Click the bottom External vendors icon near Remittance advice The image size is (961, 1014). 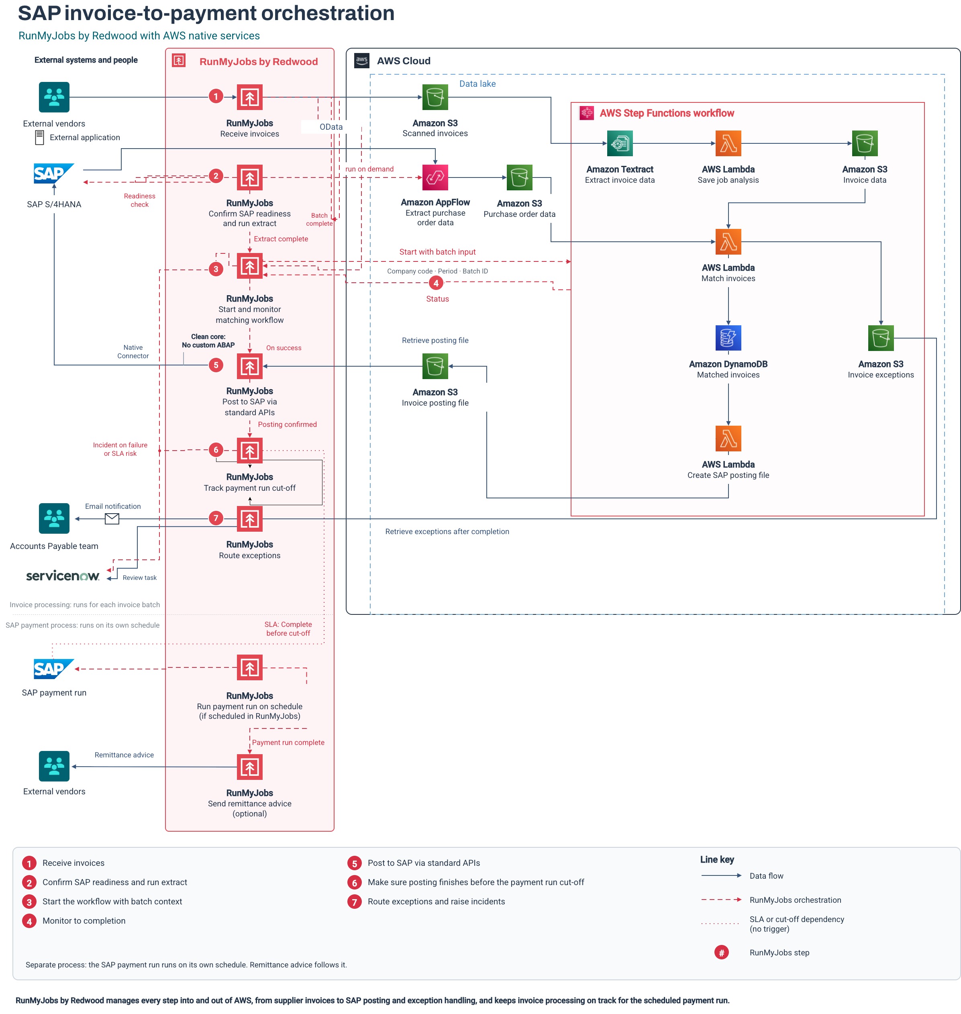(x=54, y=766)
